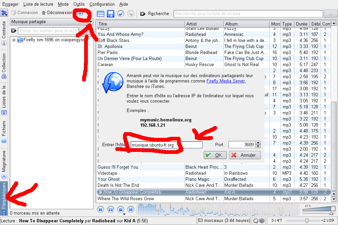The width and height of the screenshot is (338, 225).
Task: Click the track position slider
Action: tap(302, 221)
